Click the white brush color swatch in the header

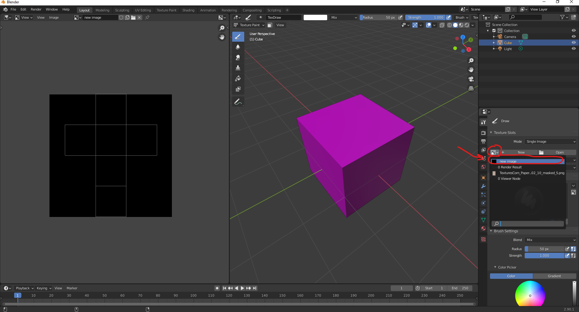coord(315,18)
